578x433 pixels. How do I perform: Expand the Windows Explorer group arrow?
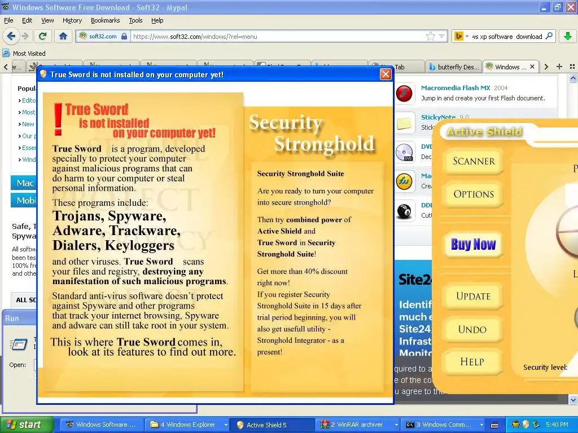point(226,425)
